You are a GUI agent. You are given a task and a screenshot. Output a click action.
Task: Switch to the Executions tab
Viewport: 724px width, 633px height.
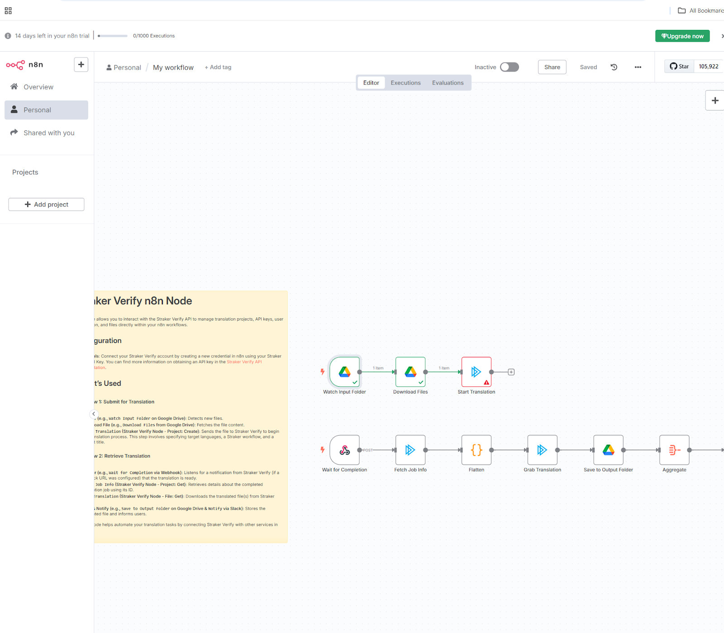tap(405, 83)
